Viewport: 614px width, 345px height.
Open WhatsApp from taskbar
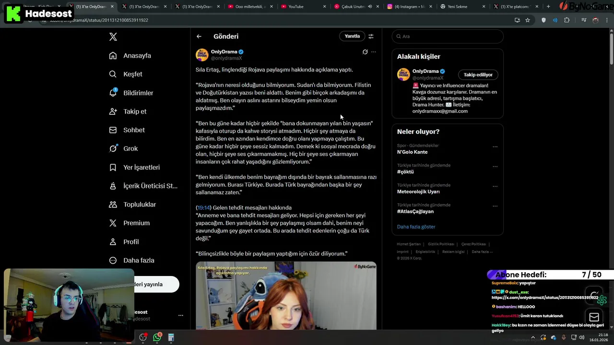point(157,337)
